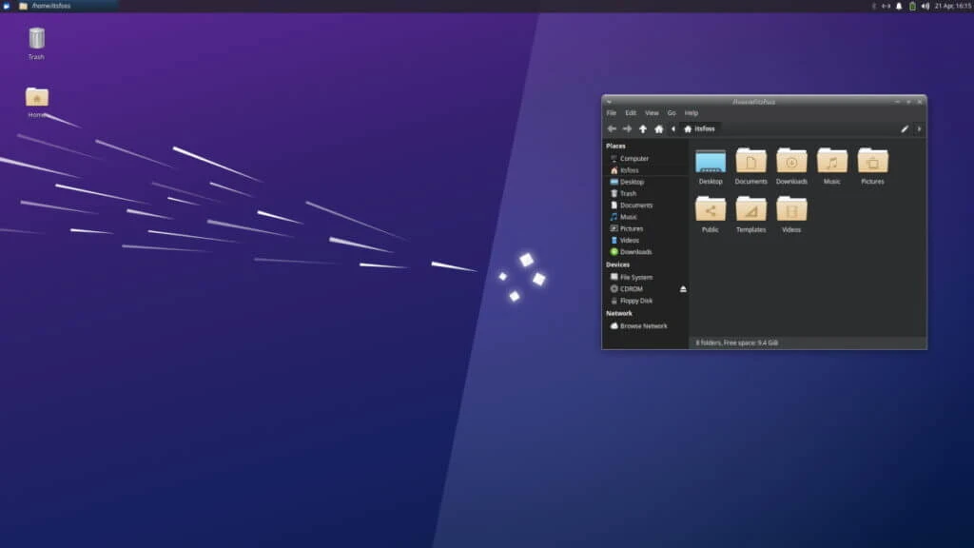Select Browse Network in the sidebar
The image size is (974, 548).
click(641, 324)
